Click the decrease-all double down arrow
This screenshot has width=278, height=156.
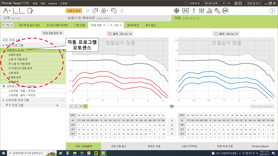(x=172, y=134)
